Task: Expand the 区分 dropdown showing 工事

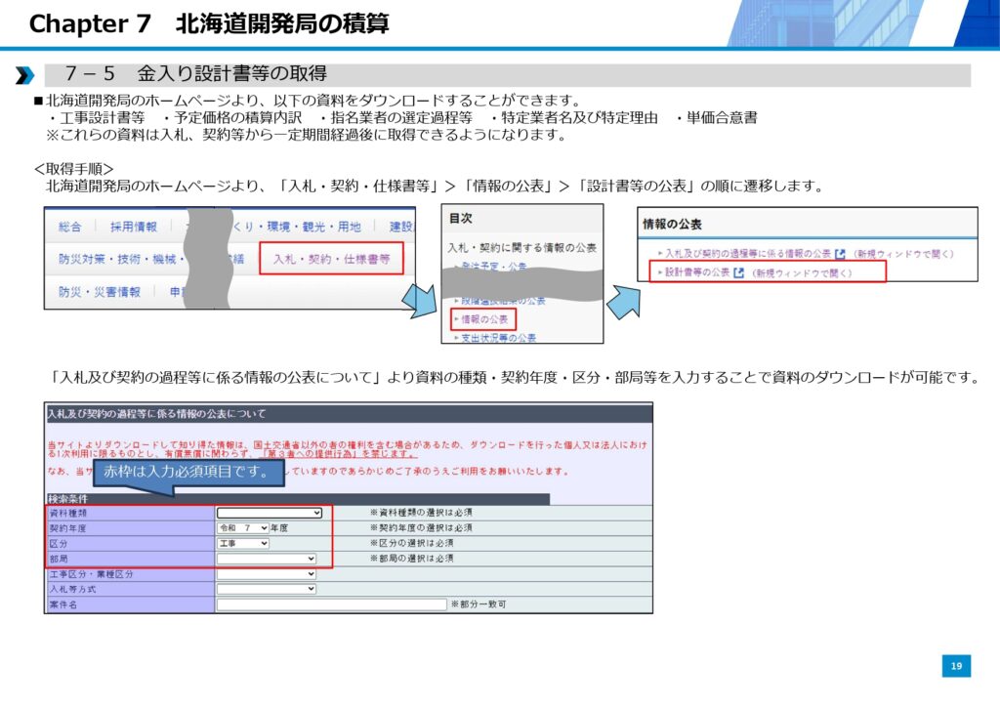Action: click(243, 543)
